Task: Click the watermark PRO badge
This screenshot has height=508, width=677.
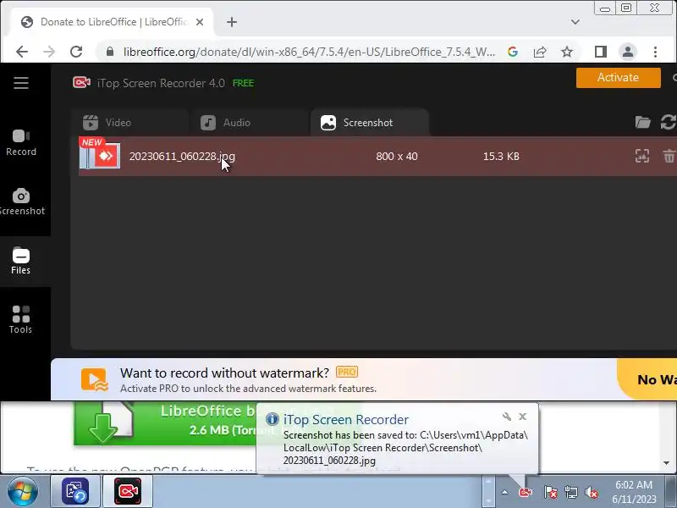Action: click(347, 372)
